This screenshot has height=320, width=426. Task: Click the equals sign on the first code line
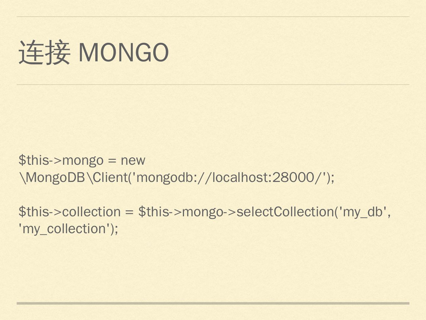click(112, 161)
